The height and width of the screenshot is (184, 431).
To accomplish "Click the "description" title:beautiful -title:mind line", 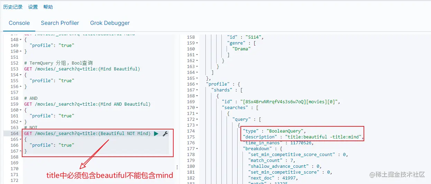I will click(303, 137).
